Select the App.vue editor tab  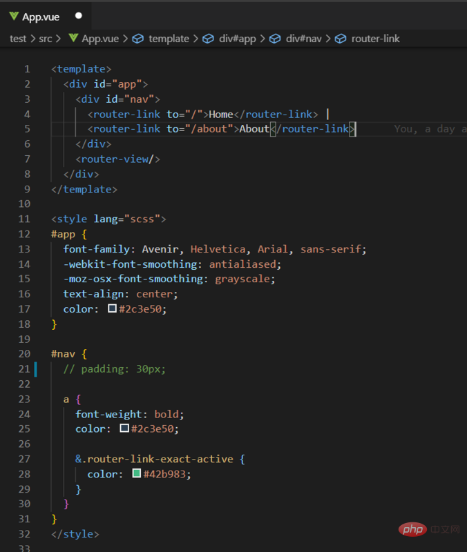[41, 16]
